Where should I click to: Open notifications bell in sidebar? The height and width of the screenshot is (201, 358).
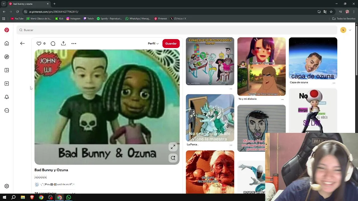(7, 97)
